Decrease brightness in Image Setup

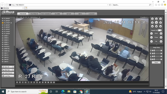click(x=153, y=50)
